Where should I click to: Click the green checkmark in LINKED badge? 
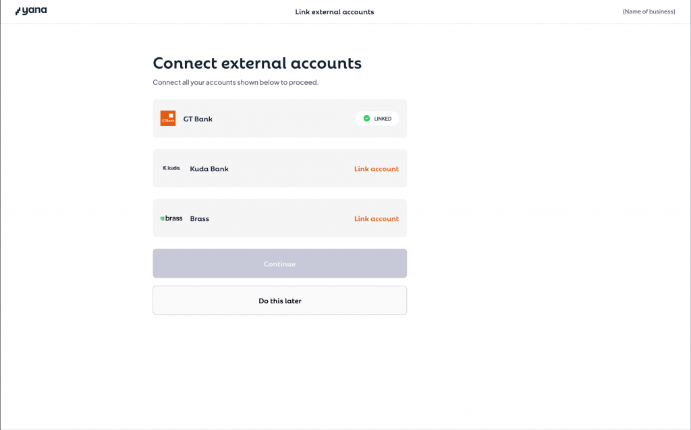pos(366,119)
